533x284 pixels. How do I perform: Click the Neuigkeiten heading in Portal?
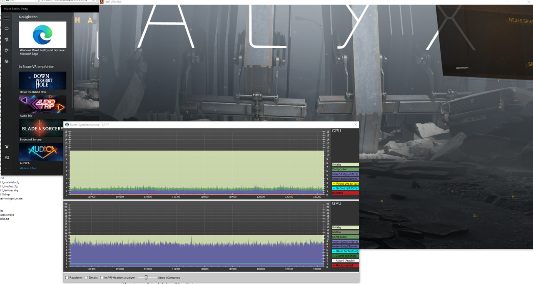(28, 17)
